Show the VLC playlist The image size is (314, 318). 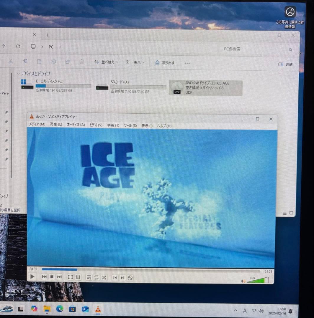point(89,277)
